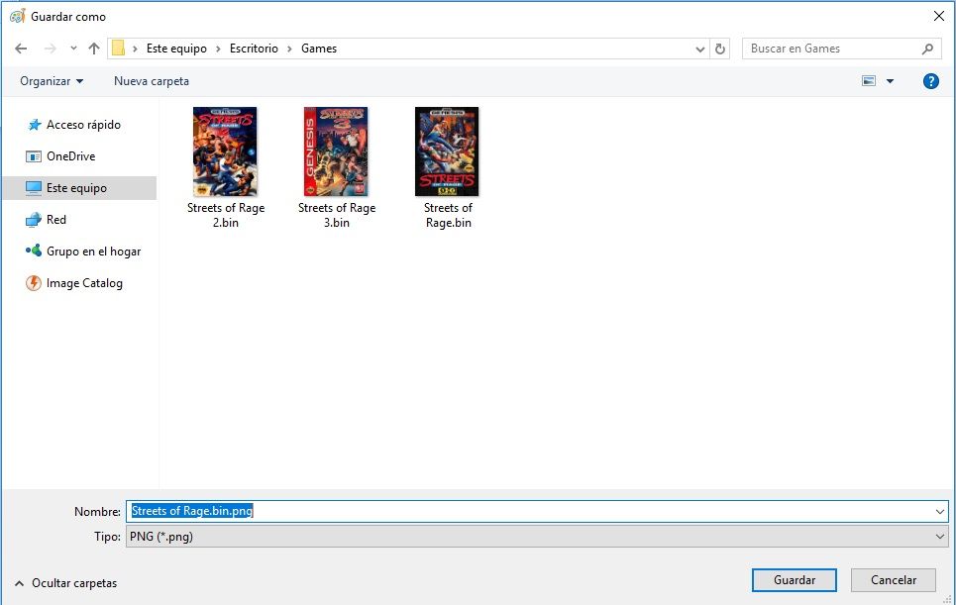Open the help question mark icon

(930, 81)
